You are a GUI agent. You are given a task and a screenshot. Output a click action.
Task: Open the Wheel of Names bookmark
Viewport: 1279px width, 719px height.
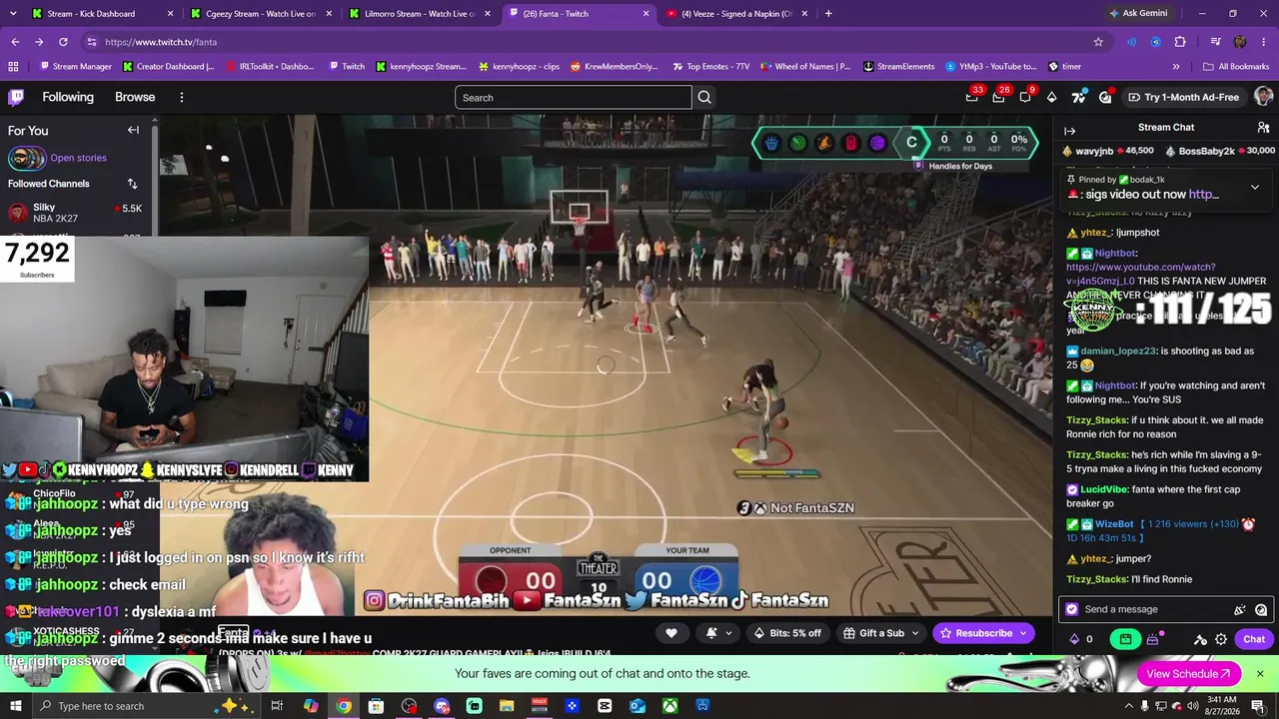tap(805, 67)
